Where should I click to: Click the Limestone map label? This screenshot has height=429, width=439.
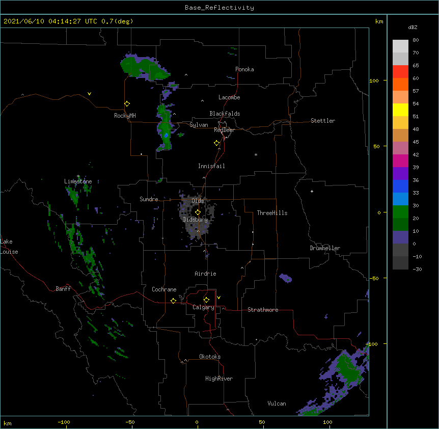pyautogui.click(x=78, y=181)
